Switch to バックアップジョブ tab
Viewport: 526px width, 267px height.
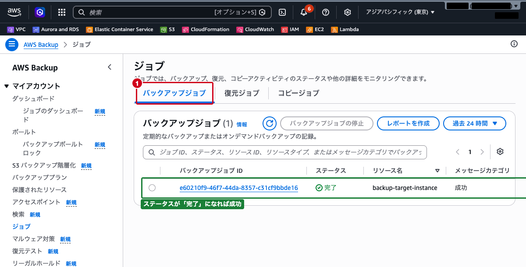pos(174,93)
